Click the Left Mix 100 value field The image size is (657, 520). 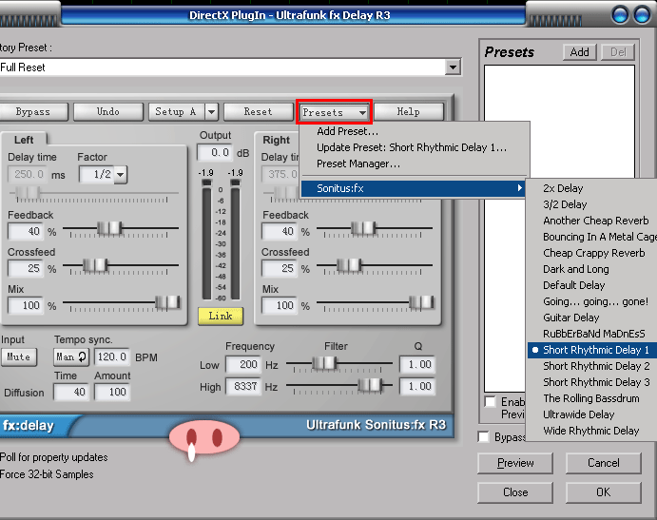[x=26, y=305]
